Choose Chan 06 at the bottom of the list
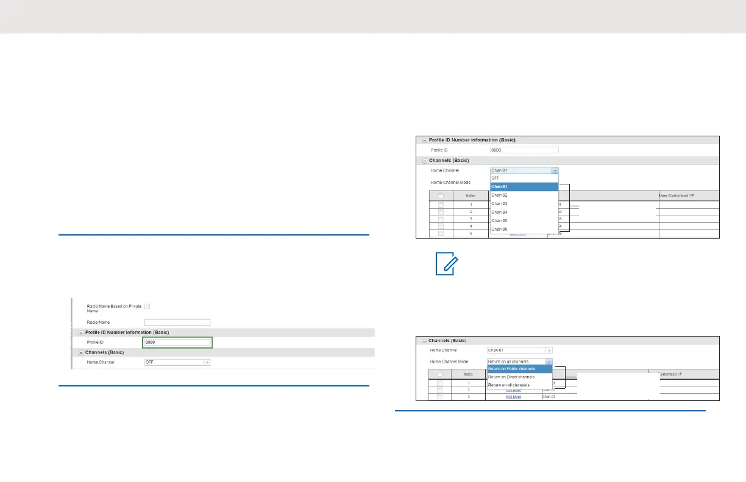The width and height of the screenshot is (746, 482). coord(524,229)
